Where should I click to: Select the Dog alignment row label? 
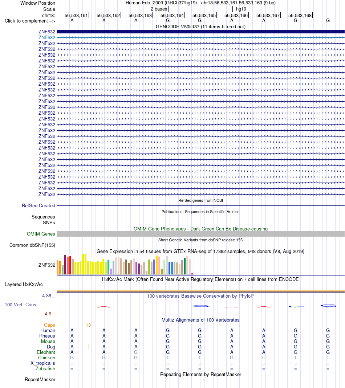[x=51, y=347]
